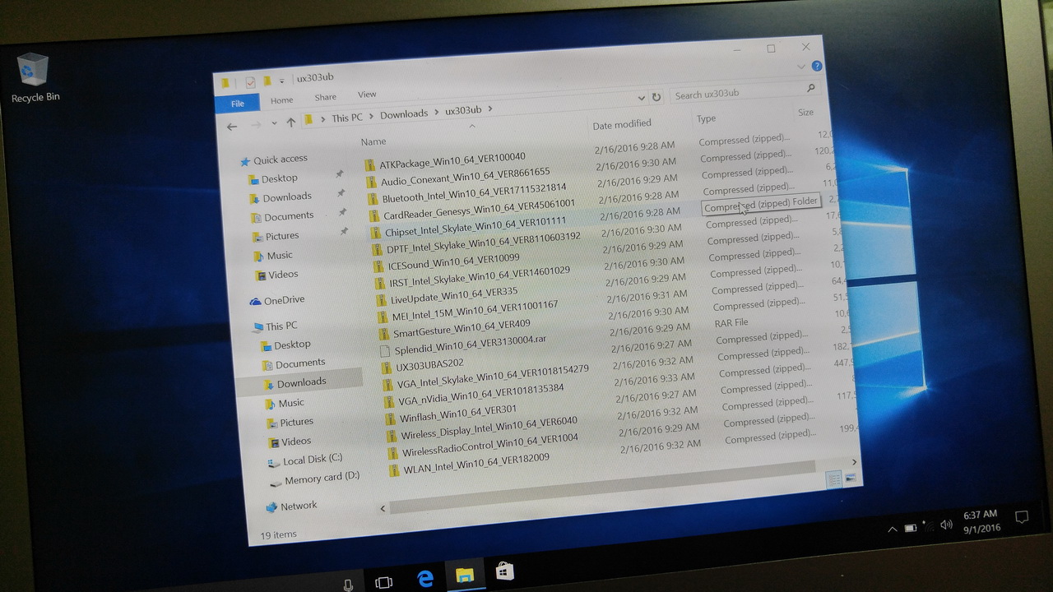Switch to Large icons view layout
Screen dimensions: 1053x592
(850, 477)
